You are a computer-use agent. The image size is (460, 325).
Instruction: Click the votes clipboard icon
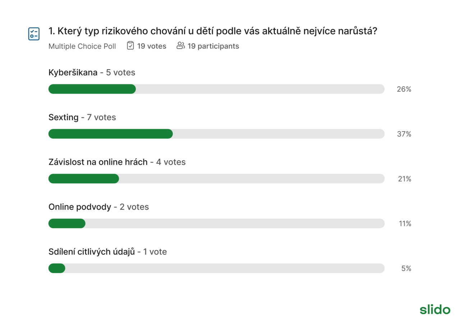point(130,46)
